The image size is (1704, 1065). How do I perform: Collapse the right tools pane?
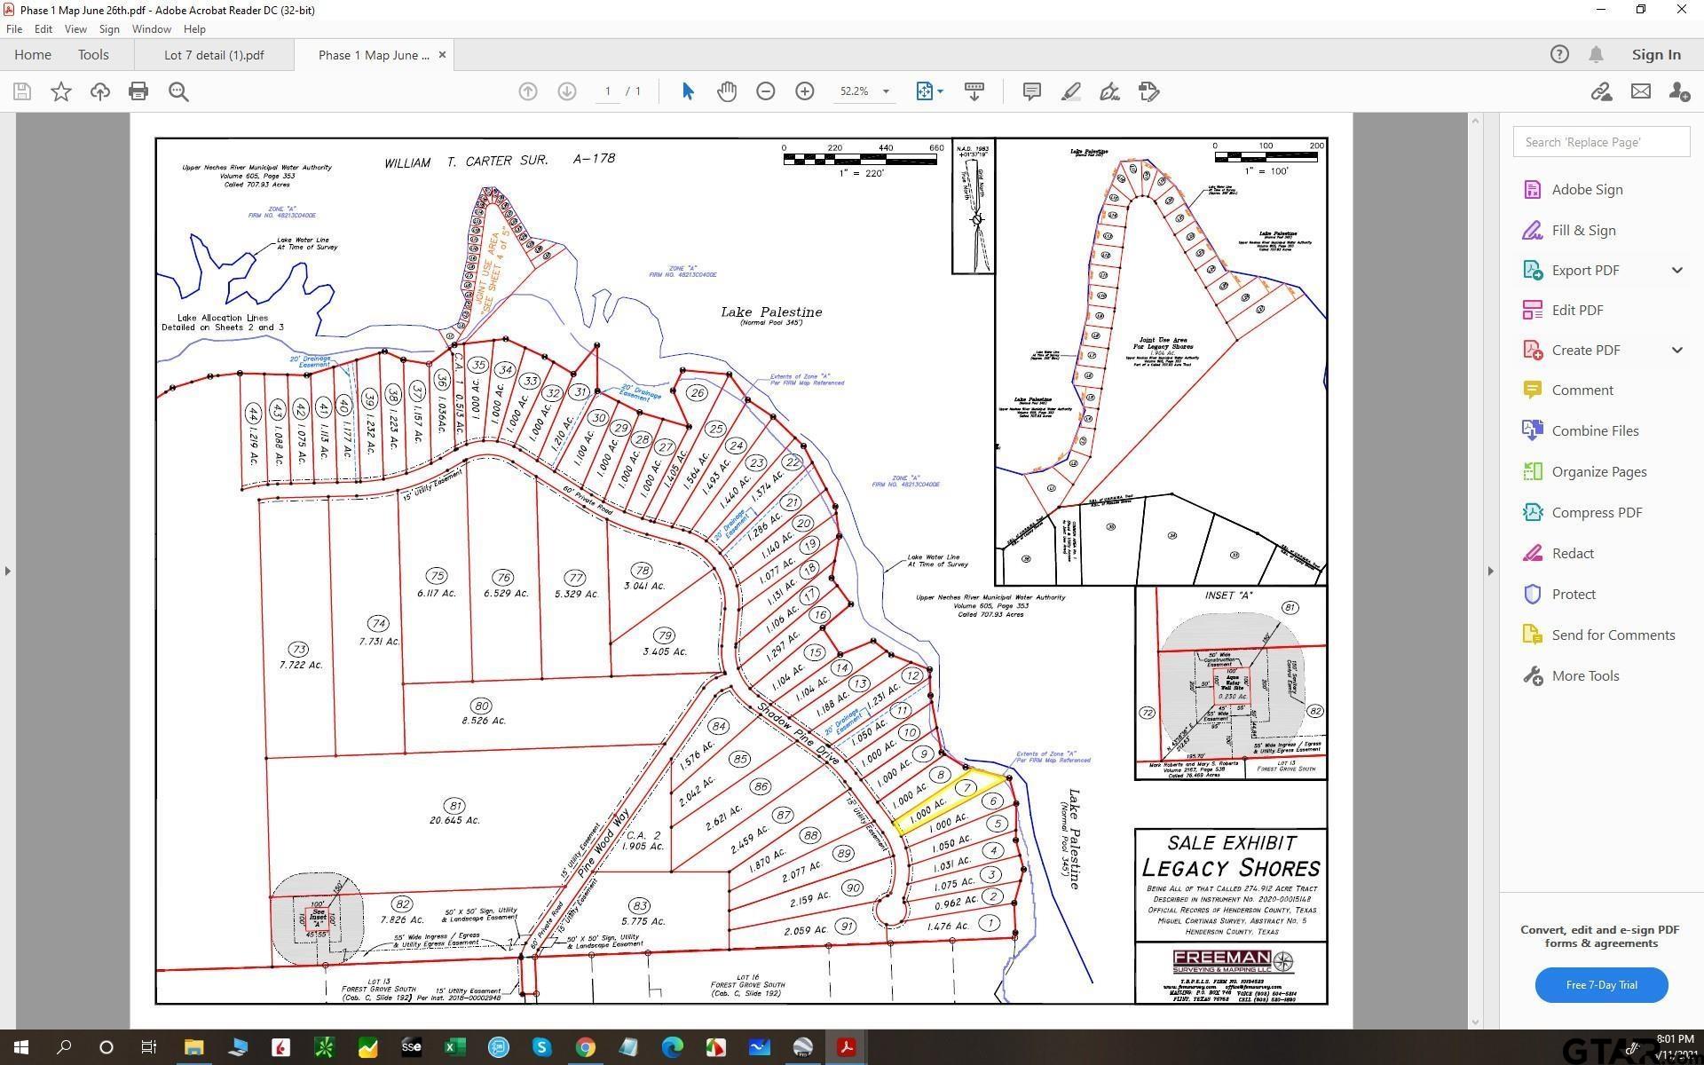[x=1490, y=571]
